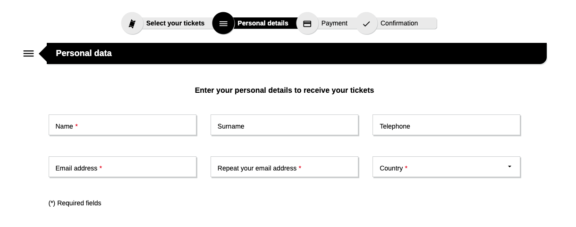This screenshot has width=576, height=227.
Task: Click the Name input field
Action: point(122,125)
